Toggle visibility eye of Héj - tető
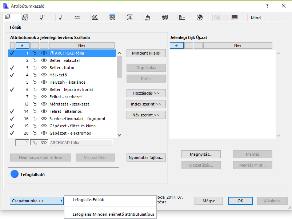 coord(44,75)
